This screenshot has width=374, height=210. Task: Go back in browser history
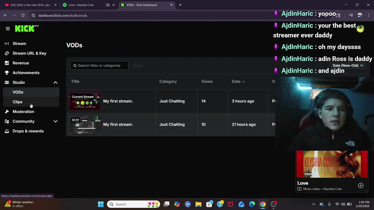(5, 15)
